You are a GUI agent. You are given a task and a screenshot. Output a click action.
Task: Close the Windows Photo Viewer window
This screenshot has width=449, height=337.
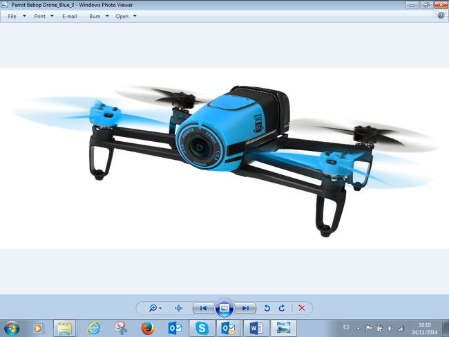pos(441,5)
